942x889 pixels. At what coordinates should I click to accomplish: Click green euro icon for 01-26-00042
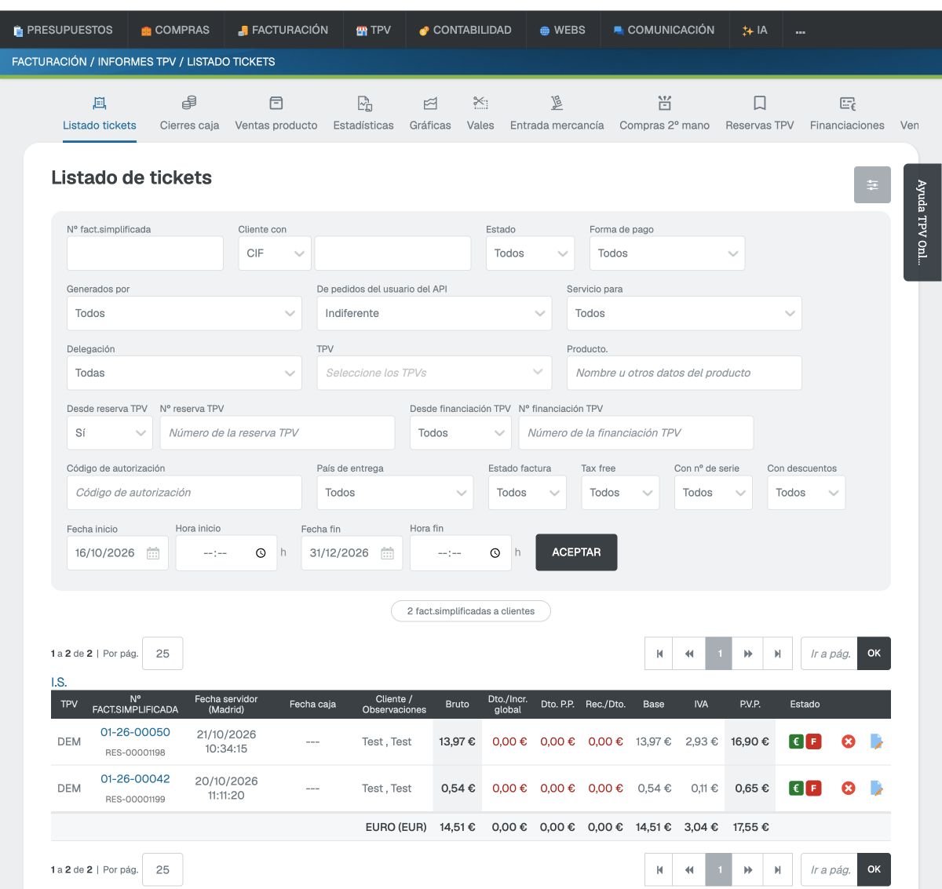796,789
